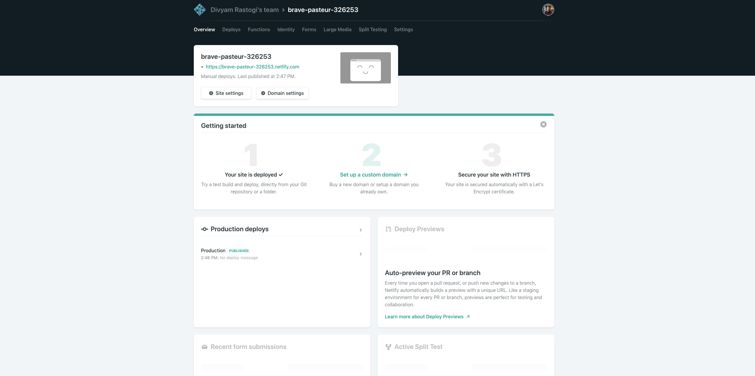Viewport: 755px width, 376px height.
Task: Switch to the Functions tab
Action: coord(259,29)
